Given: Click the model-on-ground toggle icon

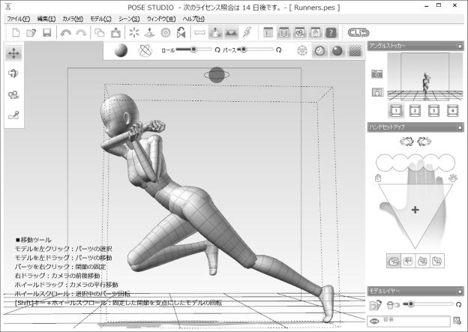Looking at the screenshot, I should pos(215,32).
